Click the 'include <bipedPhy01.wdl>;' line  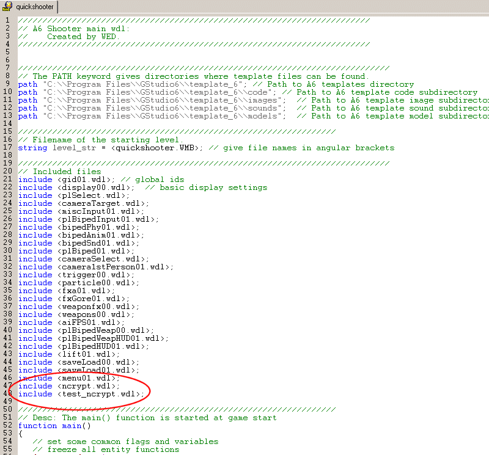(x=79, y=227)
